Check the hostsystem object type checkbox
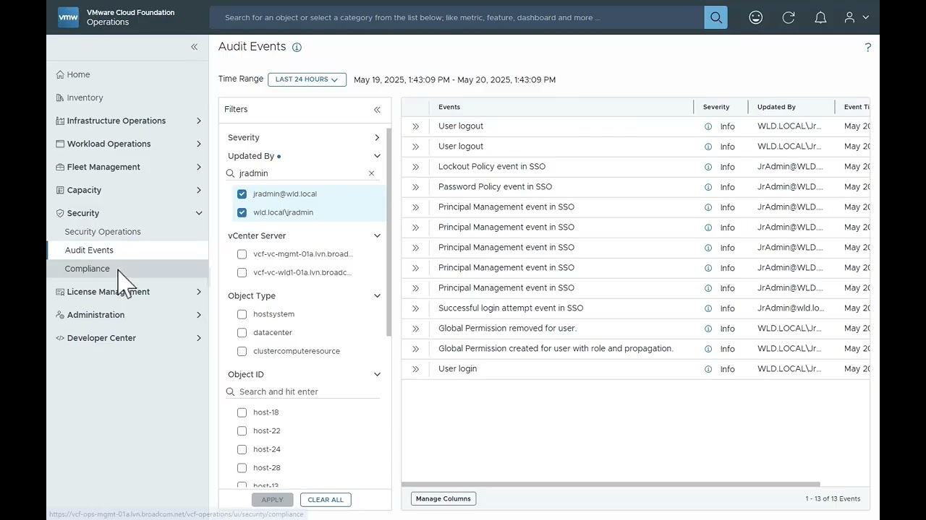Screen dimensions: 926x520 [242, 314]
